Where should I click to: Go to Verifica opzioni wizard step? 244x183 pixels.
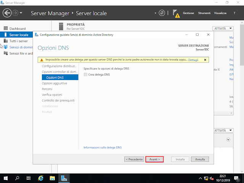52,95
